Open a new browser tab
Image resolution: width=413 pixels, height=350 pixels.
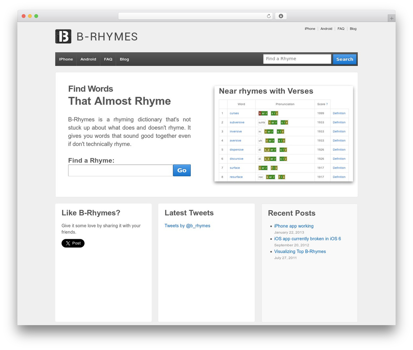391,18
